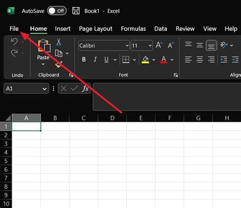Expand the Font Color dropdown arrow
Screen dimensions: 241x208
pos(172,60)
